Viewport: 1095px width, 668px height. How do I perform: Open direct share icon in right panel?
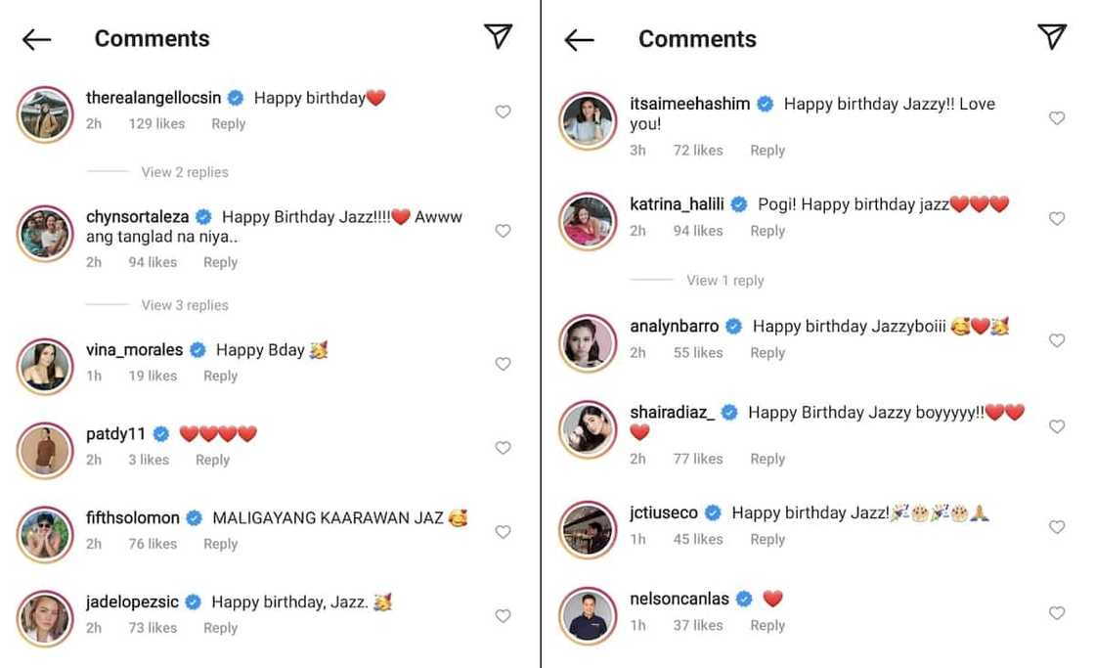point(1051,37)
